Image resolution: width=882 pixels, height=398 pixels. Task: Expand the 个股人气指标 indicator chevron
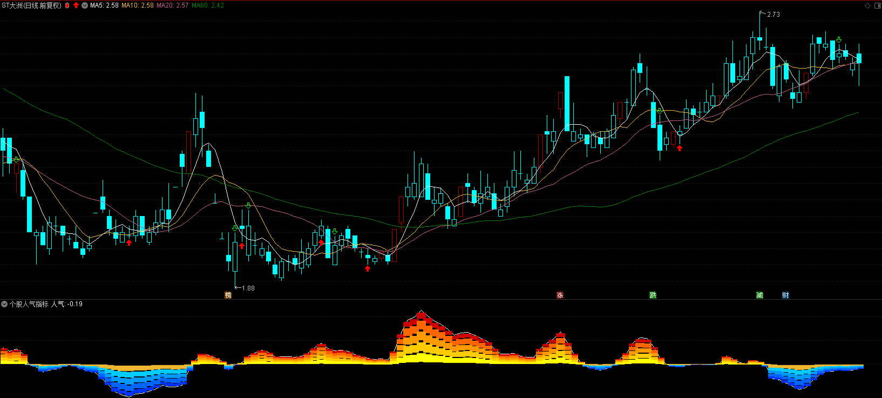coord(4,304)
